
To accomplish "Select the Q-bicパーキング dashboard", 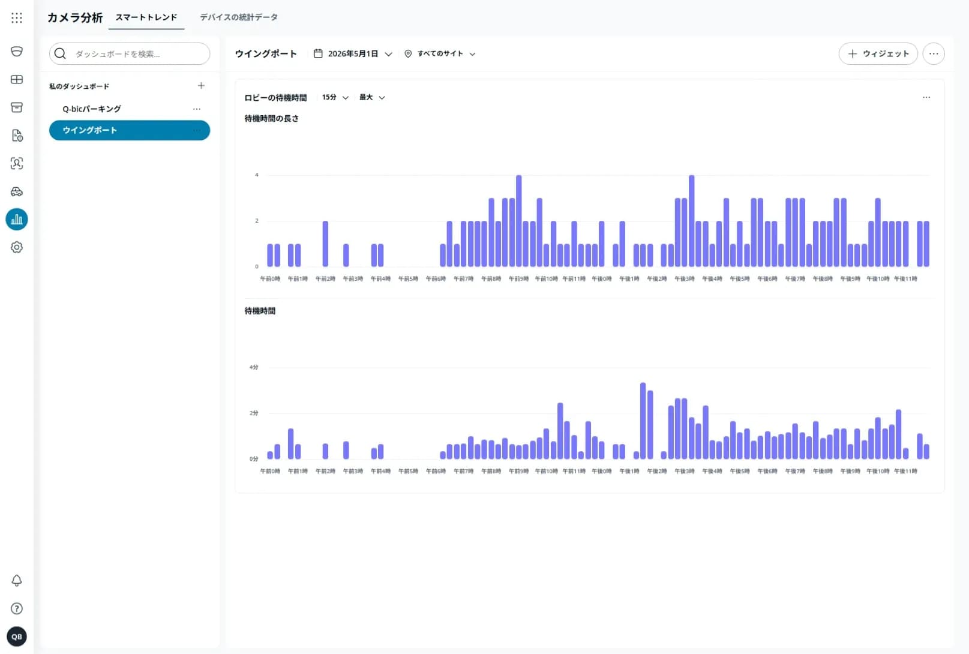I will [x=92, y=109].
